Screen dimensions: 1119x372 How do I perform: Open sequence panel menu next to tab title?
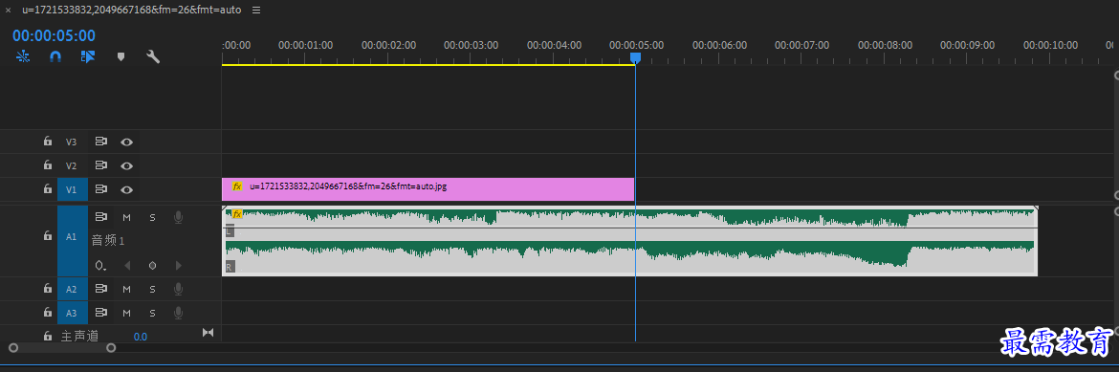[256, 10]
